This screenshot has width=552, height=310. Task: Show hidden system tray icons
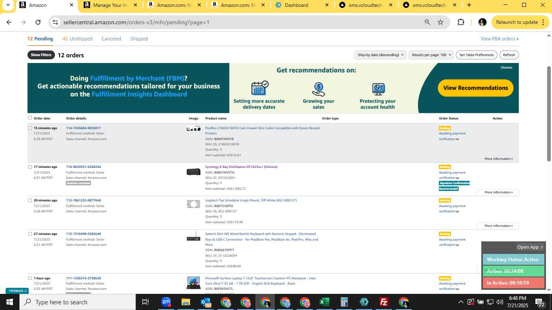click(461, 302)
